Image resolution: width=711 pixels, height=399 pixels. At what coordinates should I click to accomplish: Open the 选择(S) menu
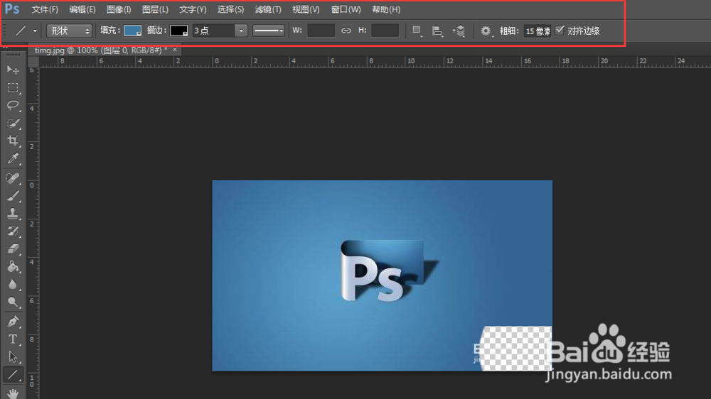coord(230,9)
